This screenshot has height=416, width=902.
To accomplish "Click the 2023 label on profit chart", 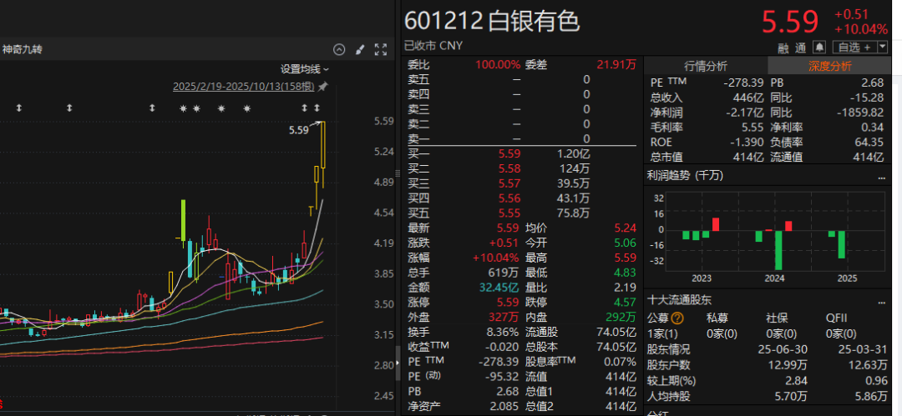I will (x=702, y=278).
